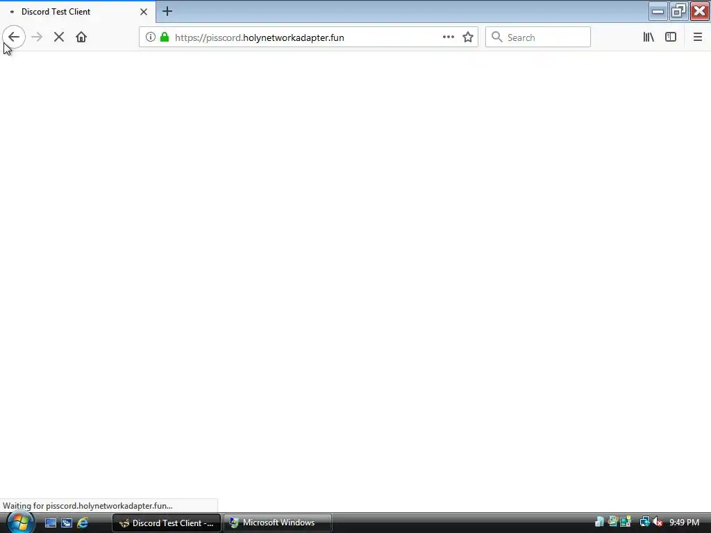Click the third green tray icon
Screen dimensions: 711x533
pyautogui.click(x=626, y=522)
